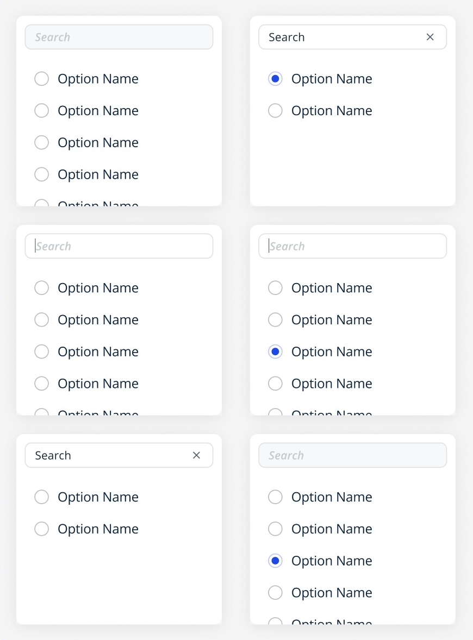Clear the search in the top-right panel
473x640 pixels.
(430, 37)
